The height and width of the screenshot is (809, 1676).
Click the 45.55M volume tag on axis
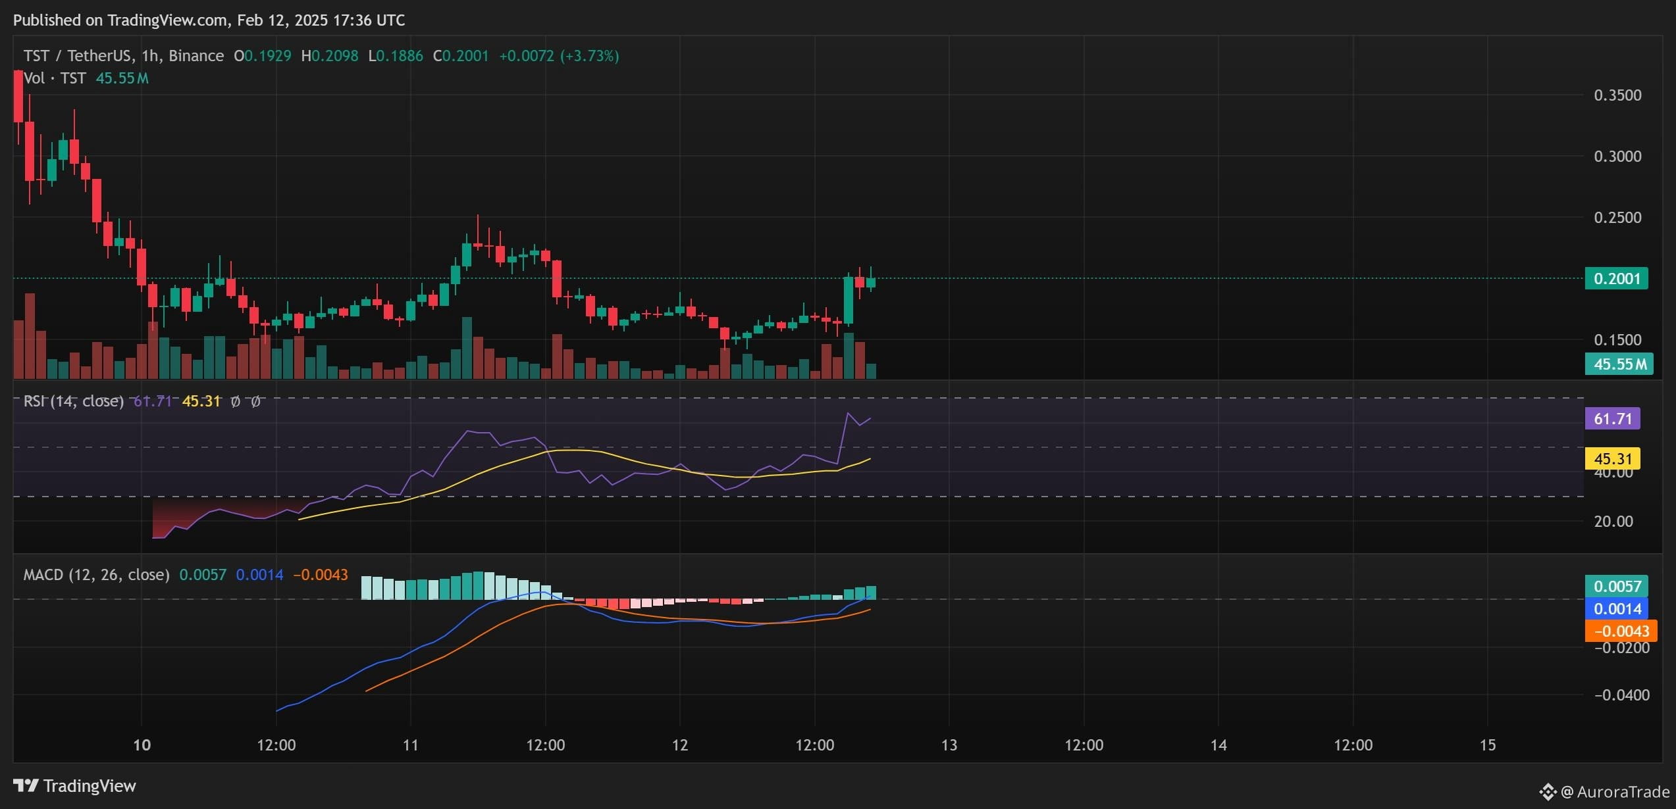[1619, 364]
